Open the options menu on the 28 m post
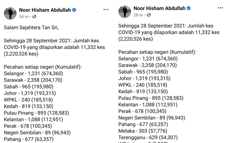 (220, 8)
